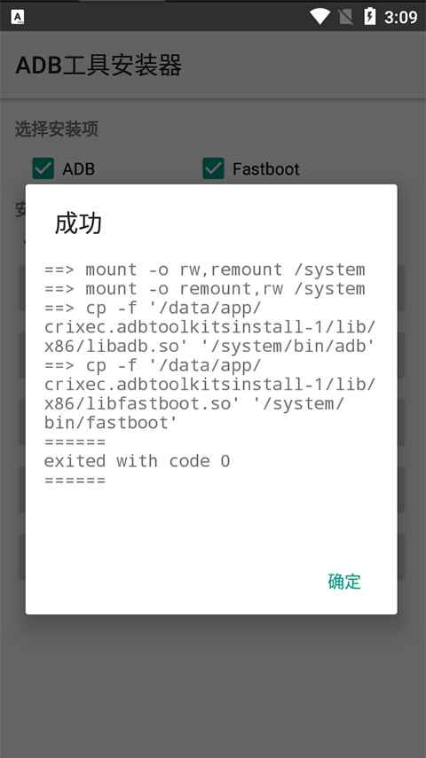Click the 'bin/fastboot' destination path text

[111, 423]
